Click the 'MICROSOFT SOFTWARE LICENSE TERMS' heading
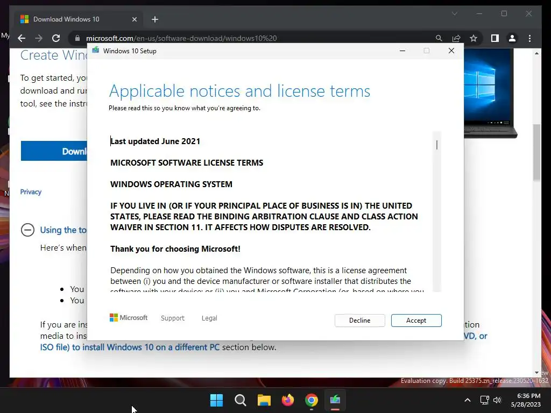 coord(187,162)
